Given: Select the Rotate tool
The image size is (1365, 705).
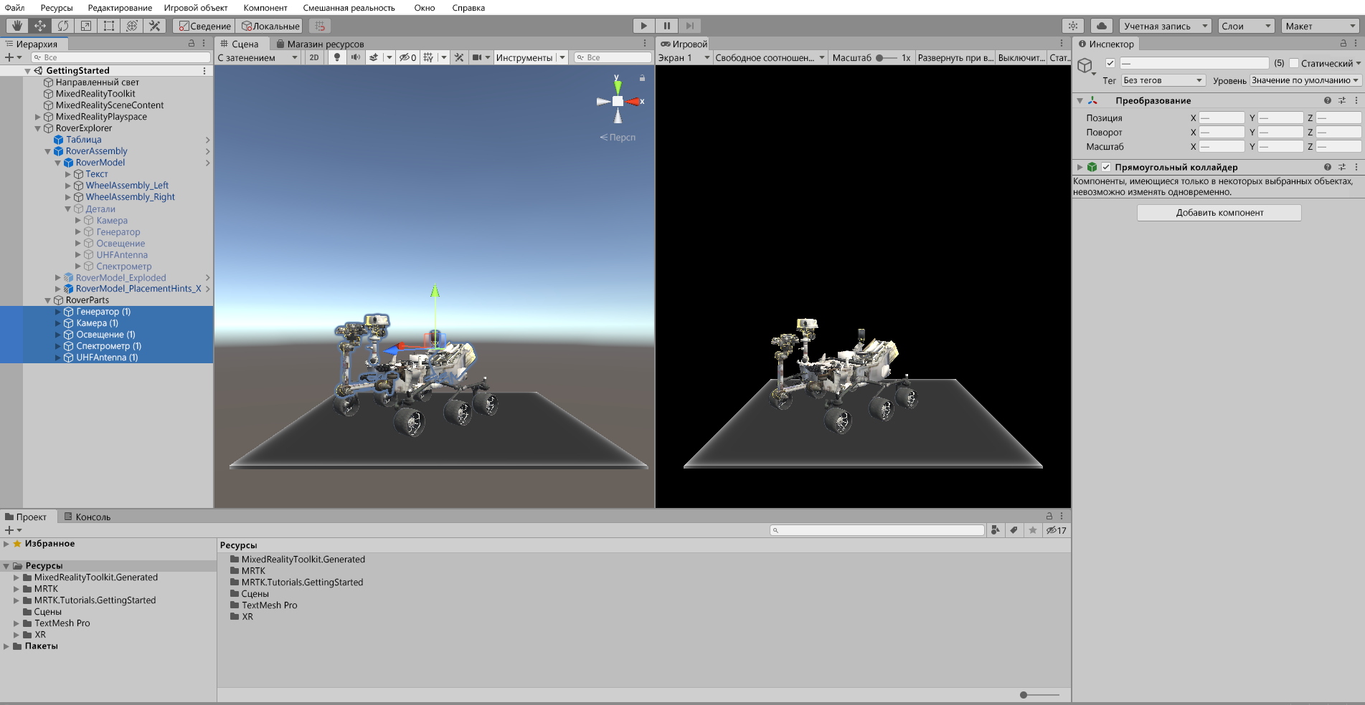Looking at the screenshot, I should [63, 26].
